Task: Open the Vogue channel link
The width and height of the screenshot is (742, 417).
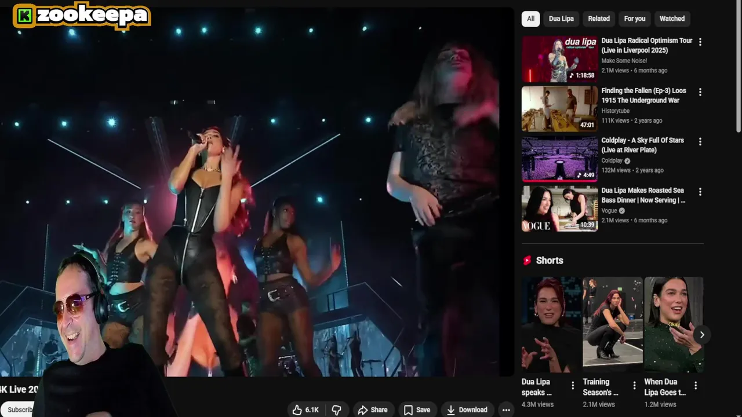Action: 609,210
